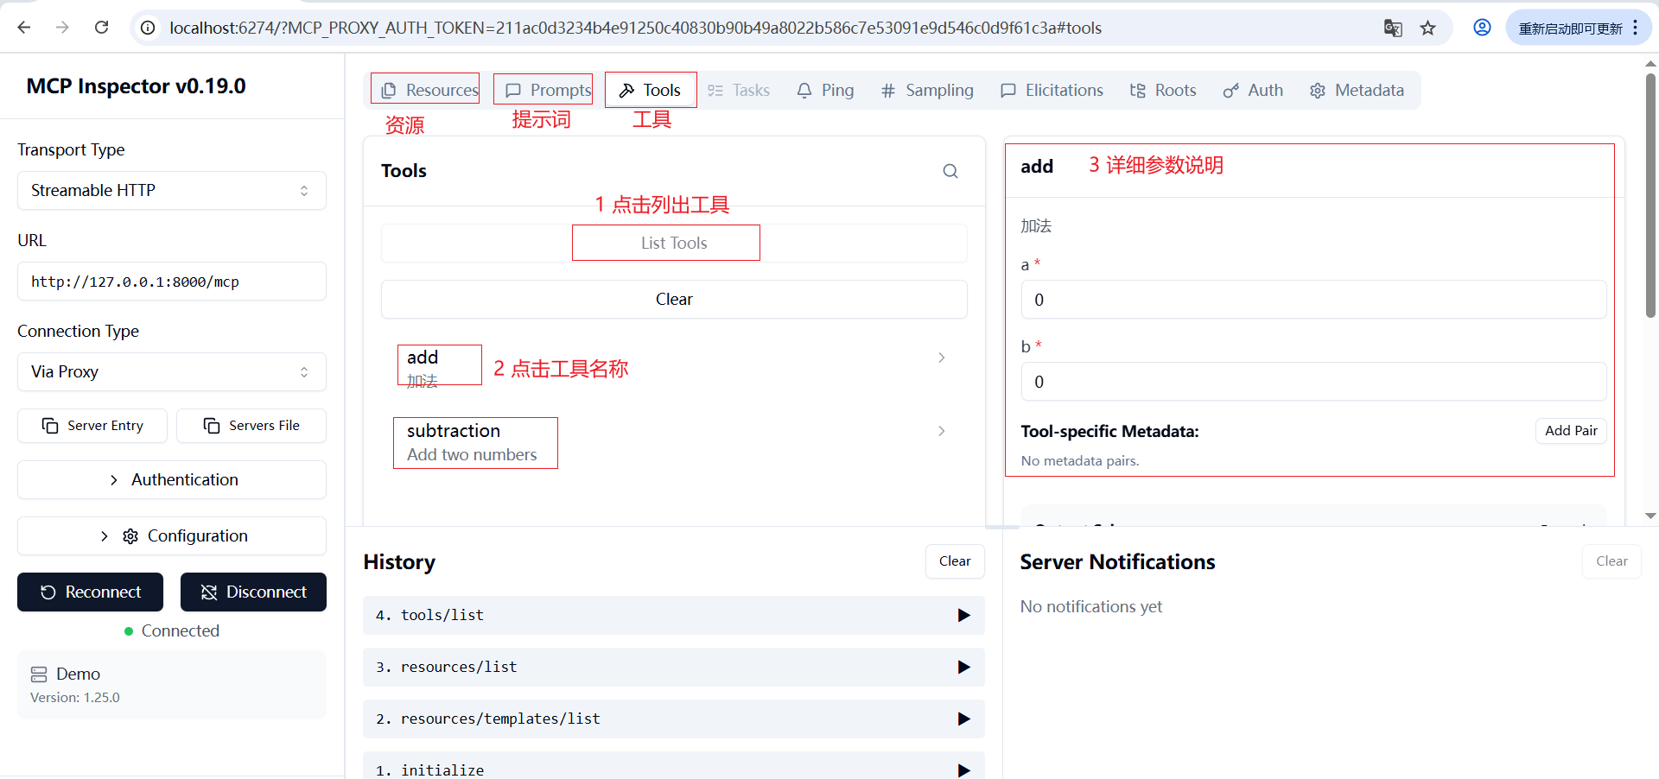Screen dimensions: 1659x779
Task: Click the Reconnect button
Action: point(90,592)
